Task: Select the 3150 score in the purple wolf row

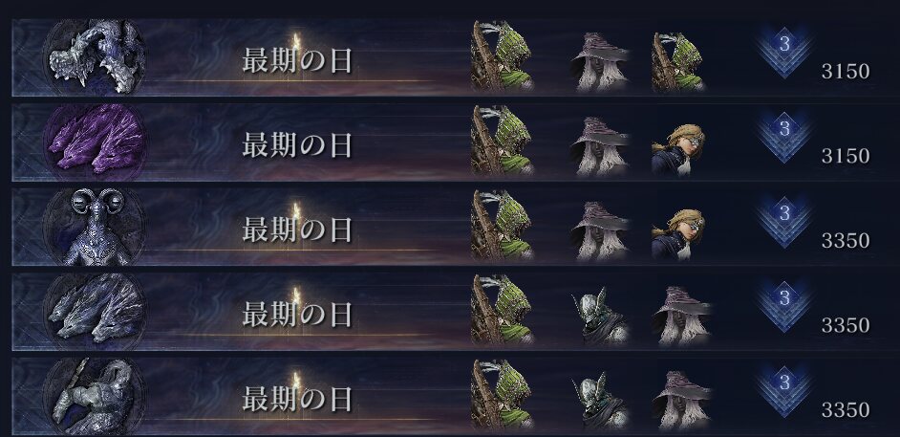Action: point(846,156)
